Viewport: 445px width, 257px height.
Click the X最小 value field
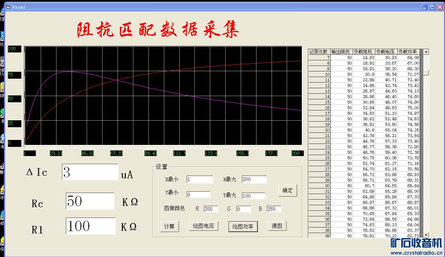(x=200, y=179)
